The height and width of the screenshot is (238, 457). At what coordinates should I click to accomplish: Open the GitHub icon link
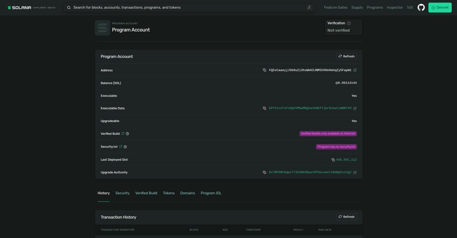(x=421, y=8)
